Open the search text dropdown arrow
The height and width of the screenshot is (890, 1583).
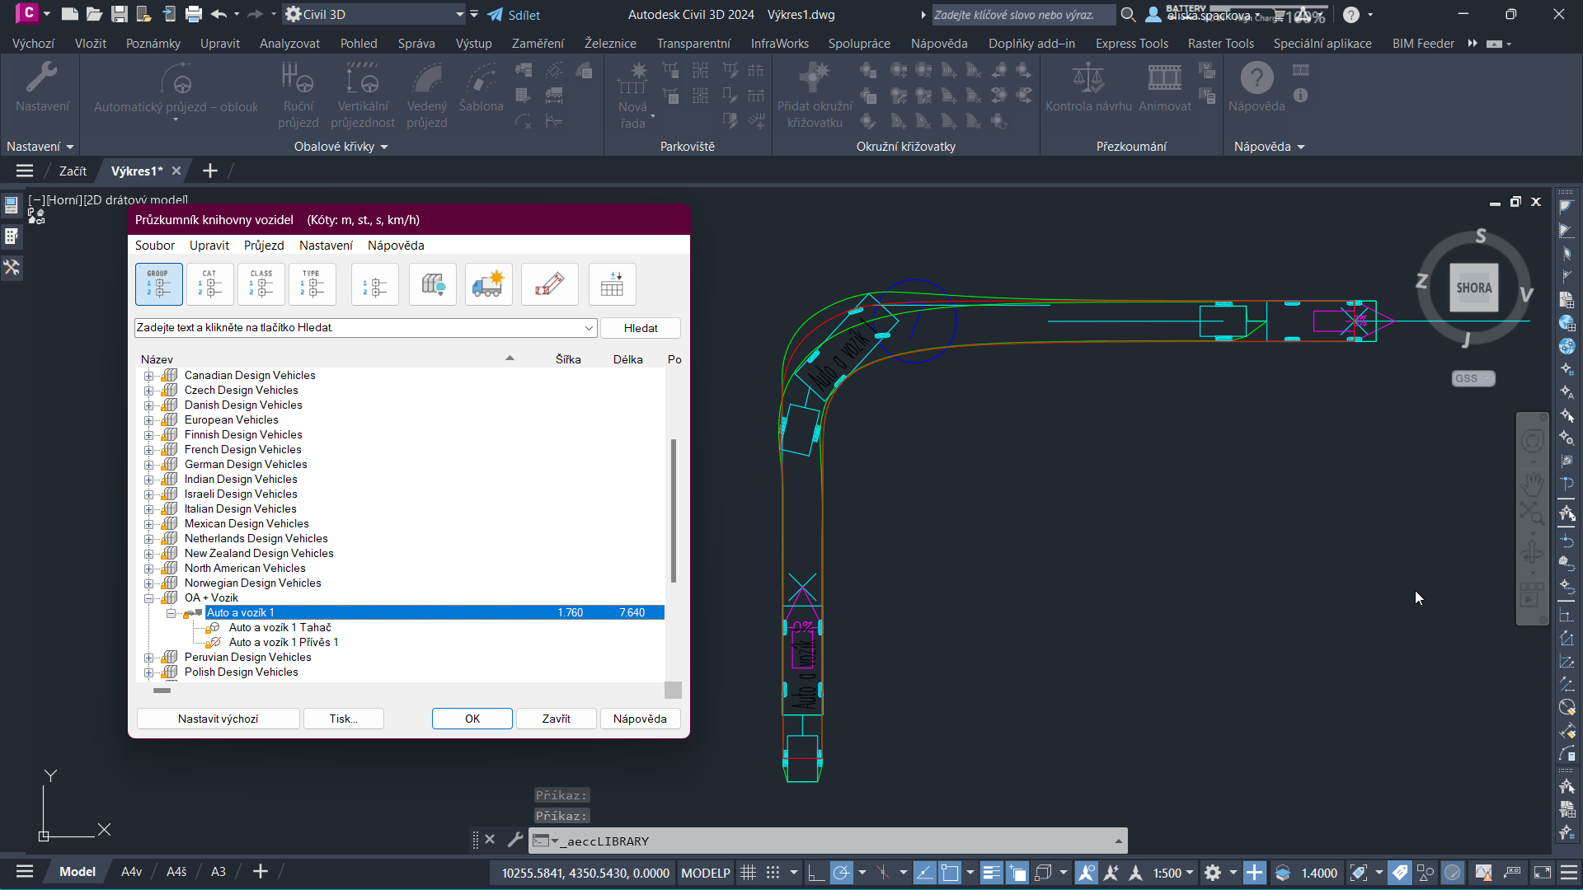pyautogui.click(x=589, y=328)
